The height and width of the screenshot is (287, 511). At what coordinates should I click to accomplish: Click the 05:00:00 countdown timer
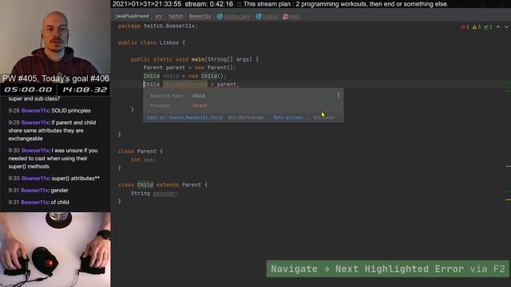tap(28, 90)
